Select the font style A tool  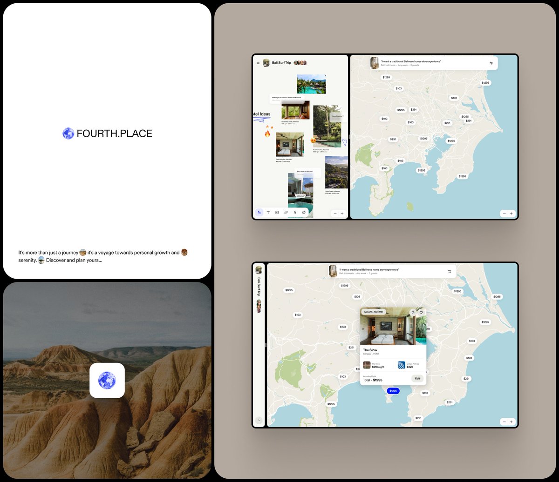coord(295,213)
